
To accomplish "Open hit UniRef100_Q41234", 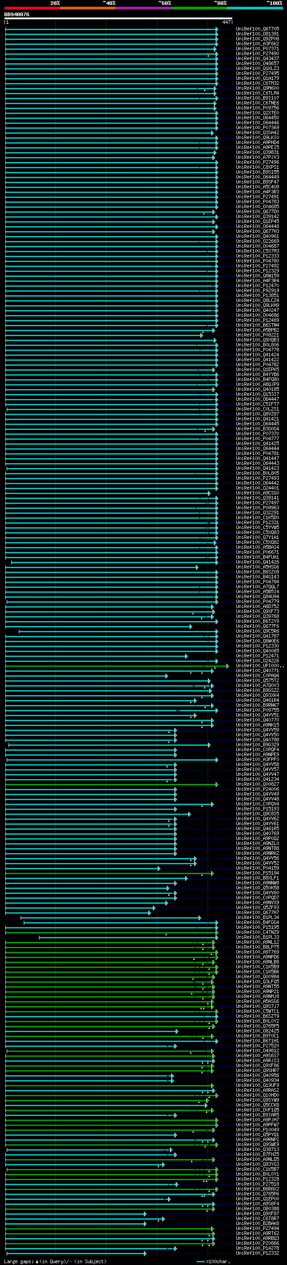I will [x=257, y=779].
